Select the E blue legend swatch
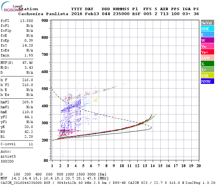Screen dimensions: 216x185 207,35
